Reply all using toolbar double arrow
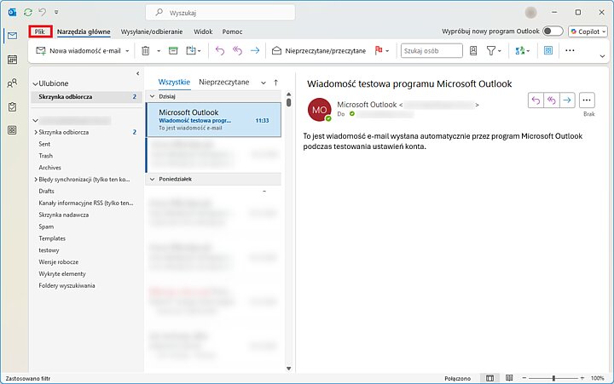614x384 pixels. click(237, 51)
